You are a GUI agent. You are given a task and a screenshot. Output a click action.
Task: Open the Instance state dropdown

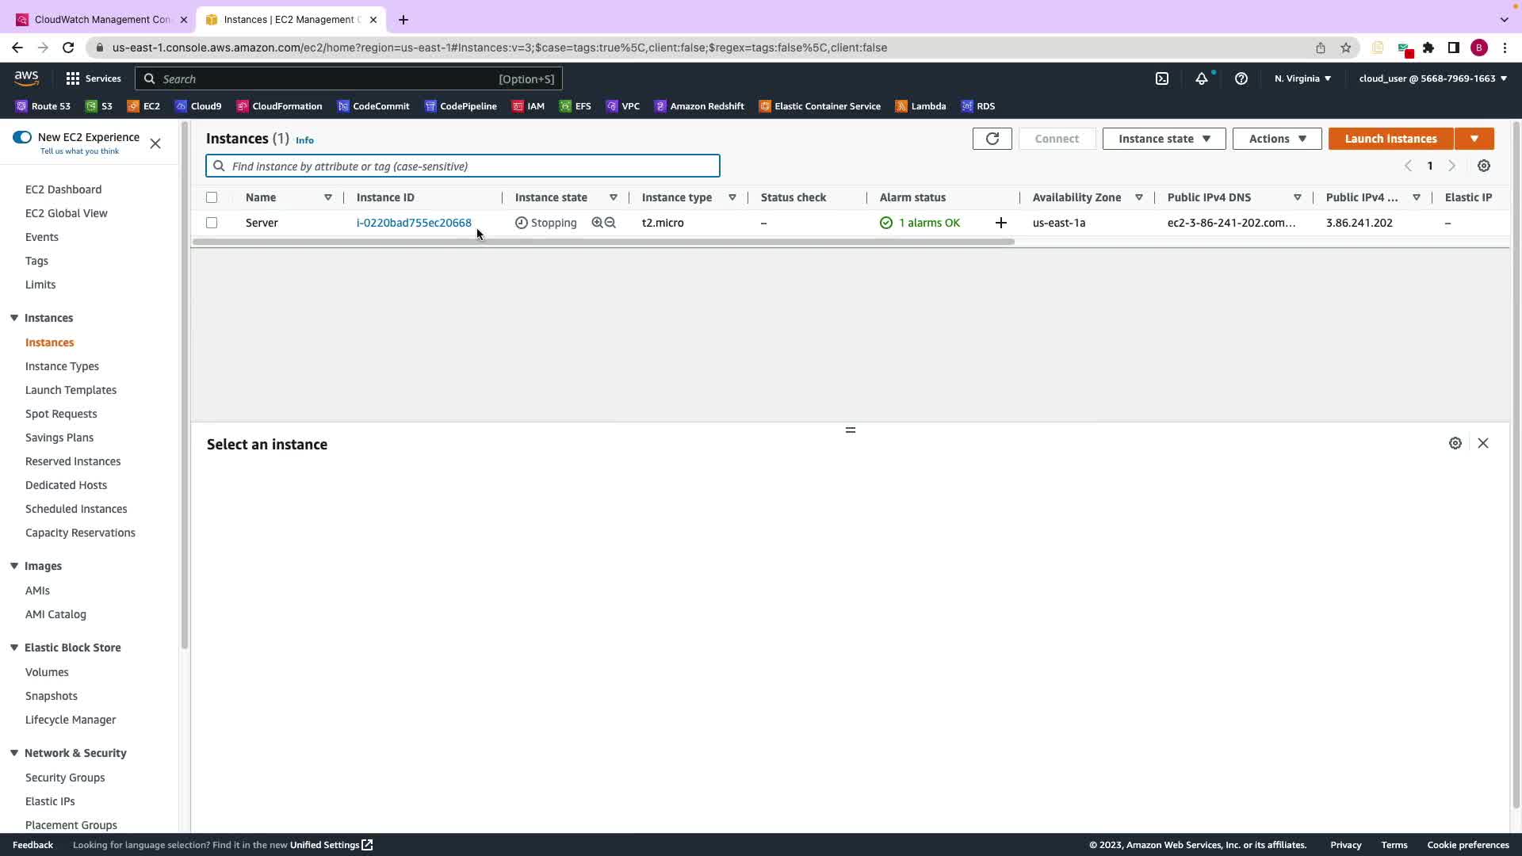(1163, 139)
